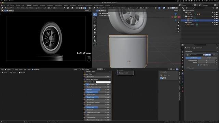Activate the combined Transform tool
The image size is (219, 123).
tap(95, 33)
